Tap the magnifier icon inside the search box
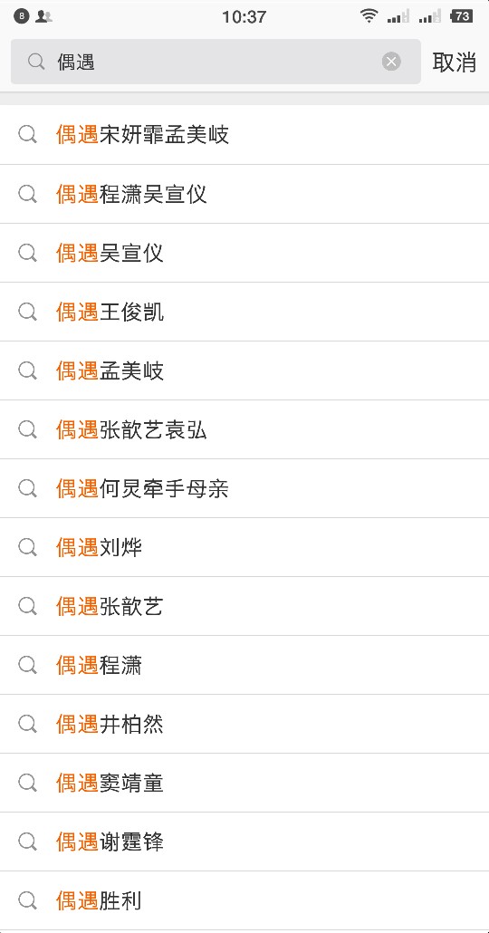 click(x=36, y=62)
